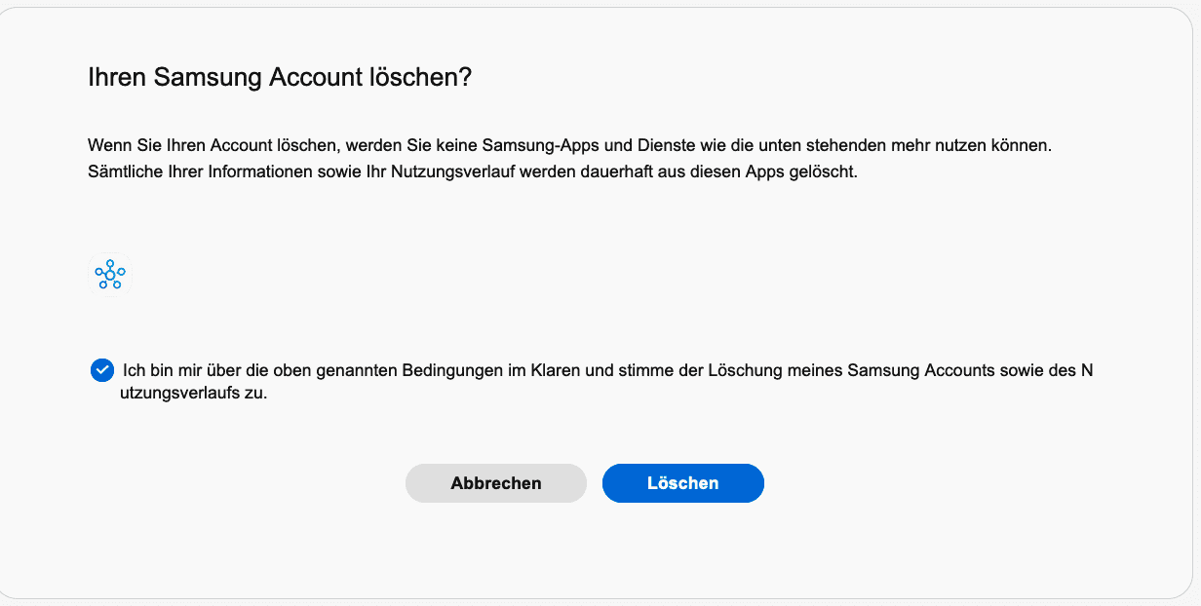Toggle the blue checkmark consent box

click(102, 370)
